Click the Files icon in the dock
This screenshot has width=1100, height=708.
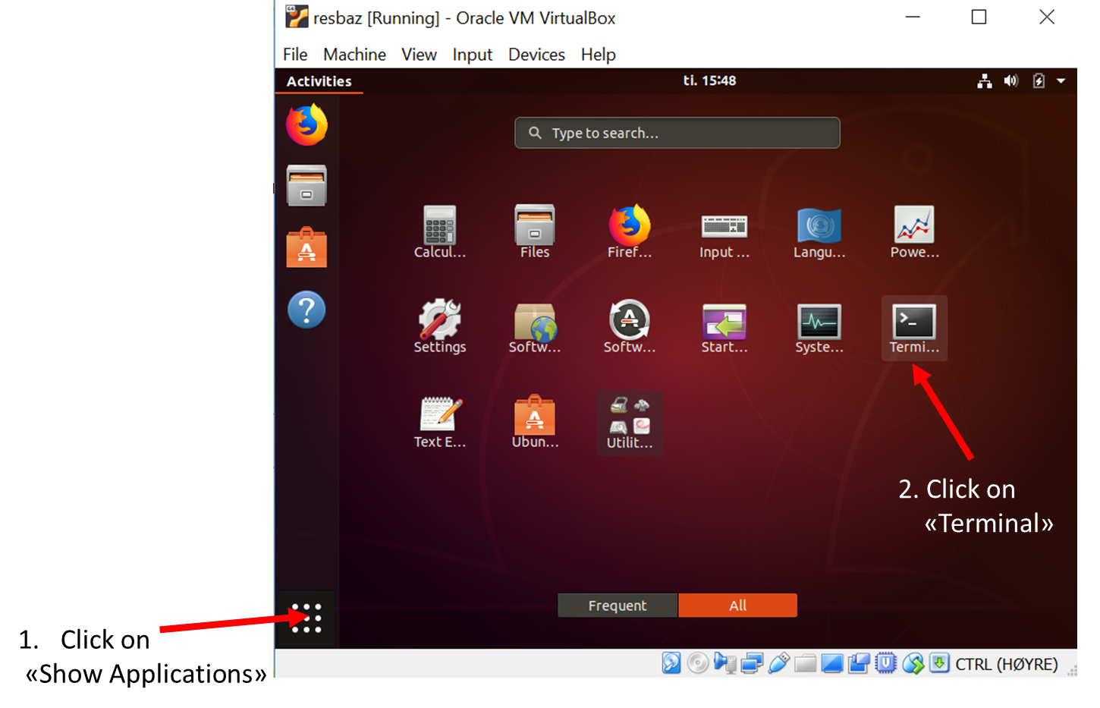pyautogui.click(x=306, y=186)
